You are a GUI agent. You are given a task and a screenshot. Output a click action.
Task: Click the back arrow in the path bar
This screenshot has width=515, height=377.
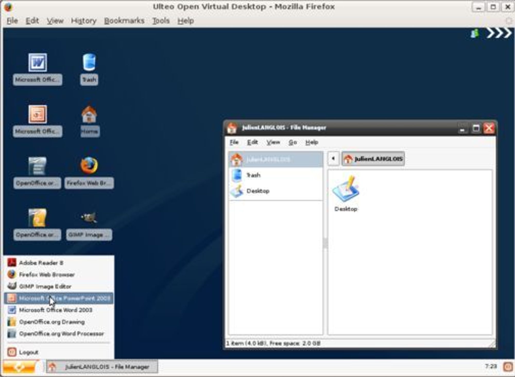pyautogui.click(x=333, y=159)
